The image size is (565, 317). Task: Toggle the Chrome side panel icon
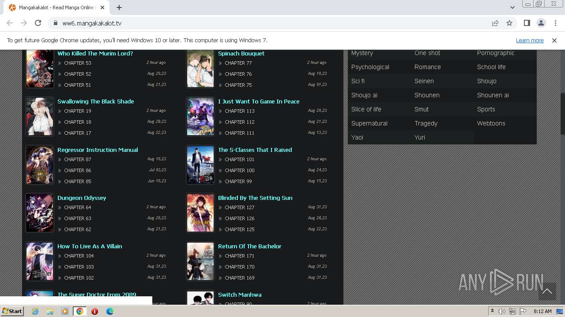[527, 23]
